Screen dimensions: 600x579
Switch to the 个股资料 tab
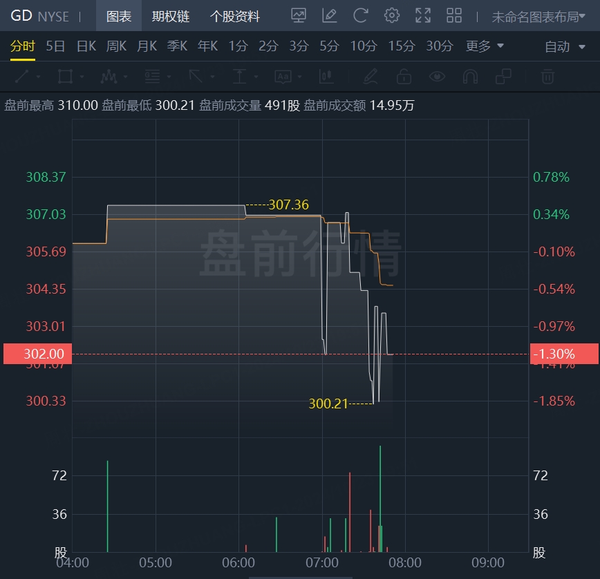[235, 17]
